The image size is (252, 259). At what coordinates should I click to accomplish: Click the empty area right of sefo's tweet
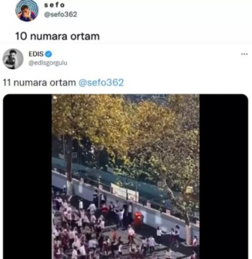click(175, 21)
